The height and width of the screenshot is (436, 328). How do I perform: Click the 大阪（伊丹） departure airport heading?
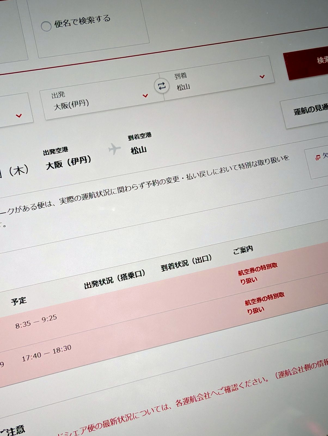(68, 162)
